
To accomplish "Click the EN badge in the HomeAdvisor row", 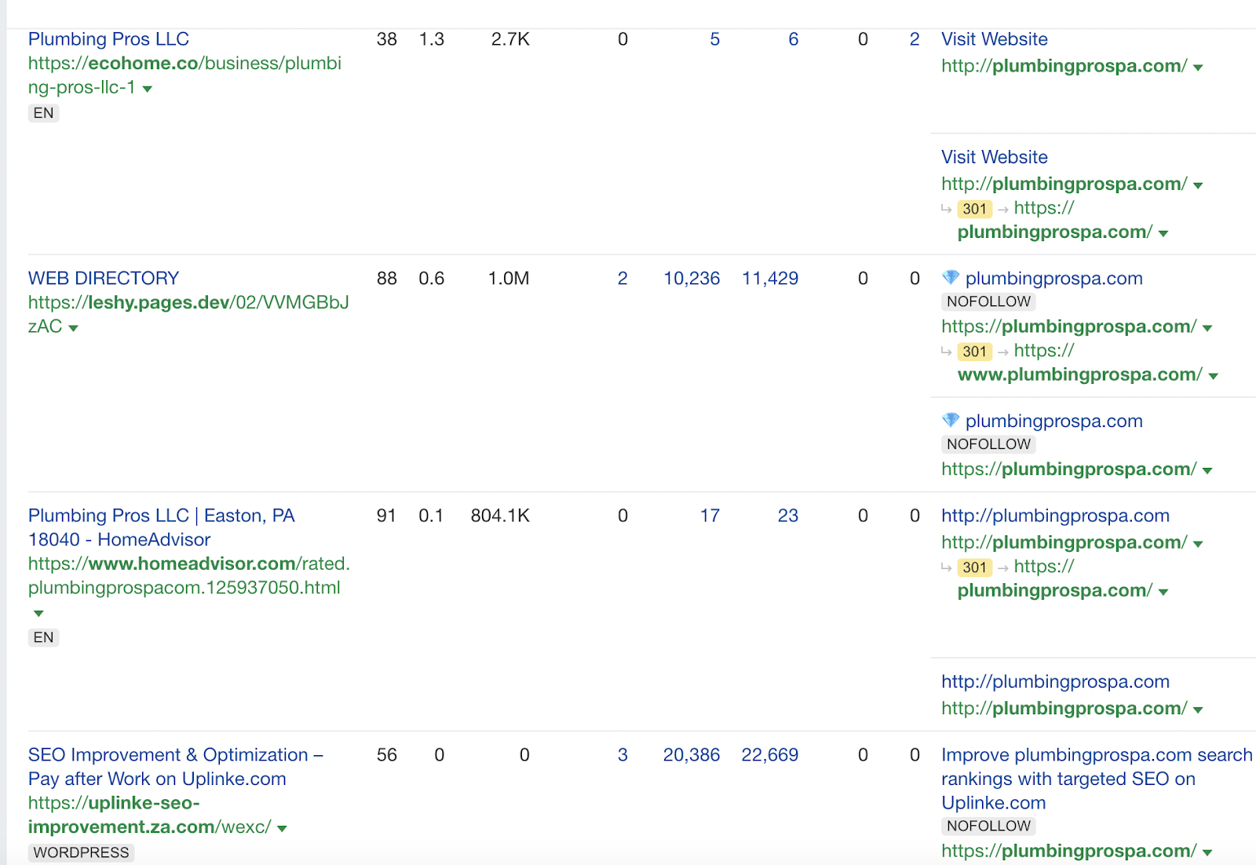I will point(44,637).
